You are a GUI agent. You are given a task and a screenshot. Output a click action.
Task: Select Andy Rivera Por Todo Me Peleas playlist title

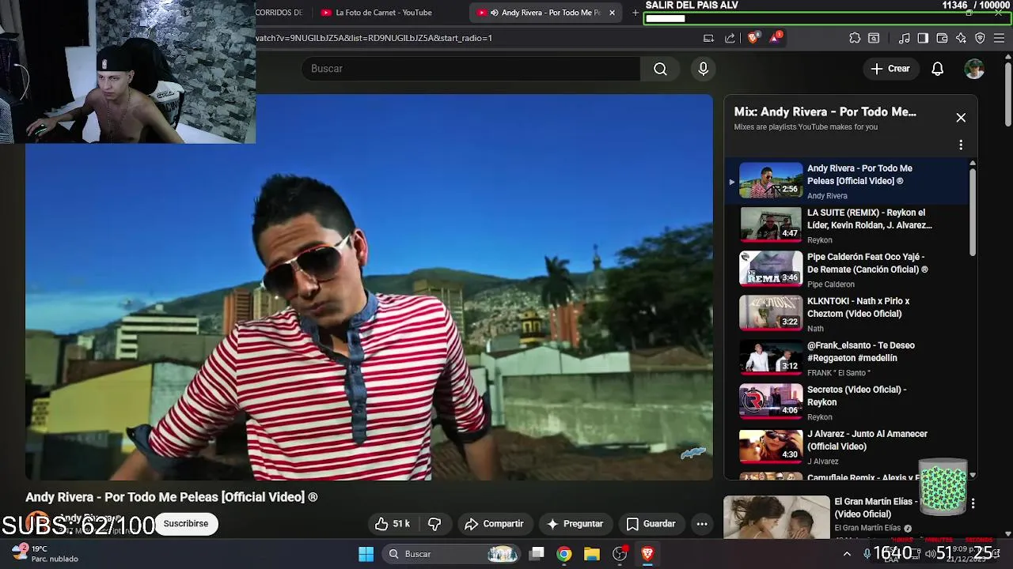tap(859, 175)
